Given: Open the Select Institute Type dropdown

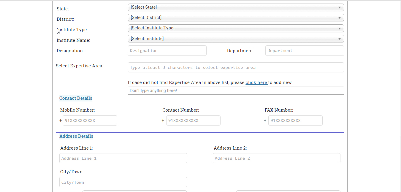Looking at the screenshot, I should click(236, 28).
